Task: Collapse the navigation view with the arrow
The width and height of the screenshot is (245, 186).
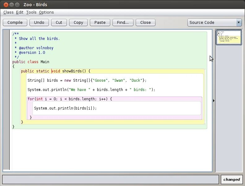Action: [214, 101]
